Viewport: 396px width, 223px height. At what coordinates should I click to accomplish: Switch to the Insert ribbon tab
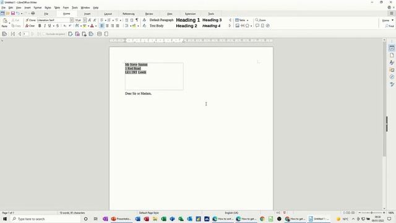tap(87, 14)
